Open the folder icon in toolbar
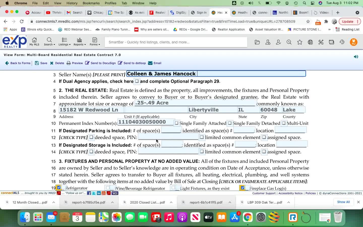This screenshot has height=227, width=363. tap(257, 42)
